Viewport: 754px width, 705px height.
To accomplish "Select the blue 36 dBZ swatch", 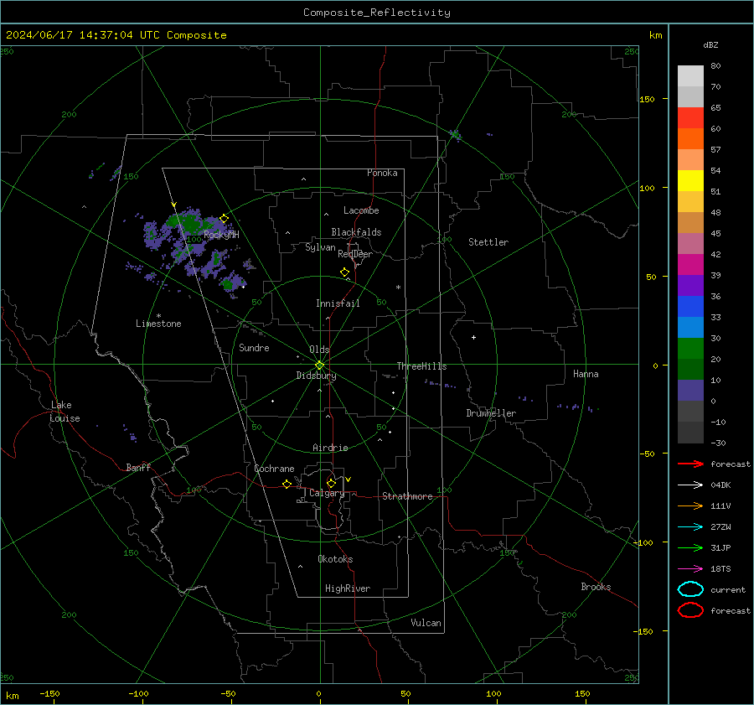I will (x=690, y=306).
